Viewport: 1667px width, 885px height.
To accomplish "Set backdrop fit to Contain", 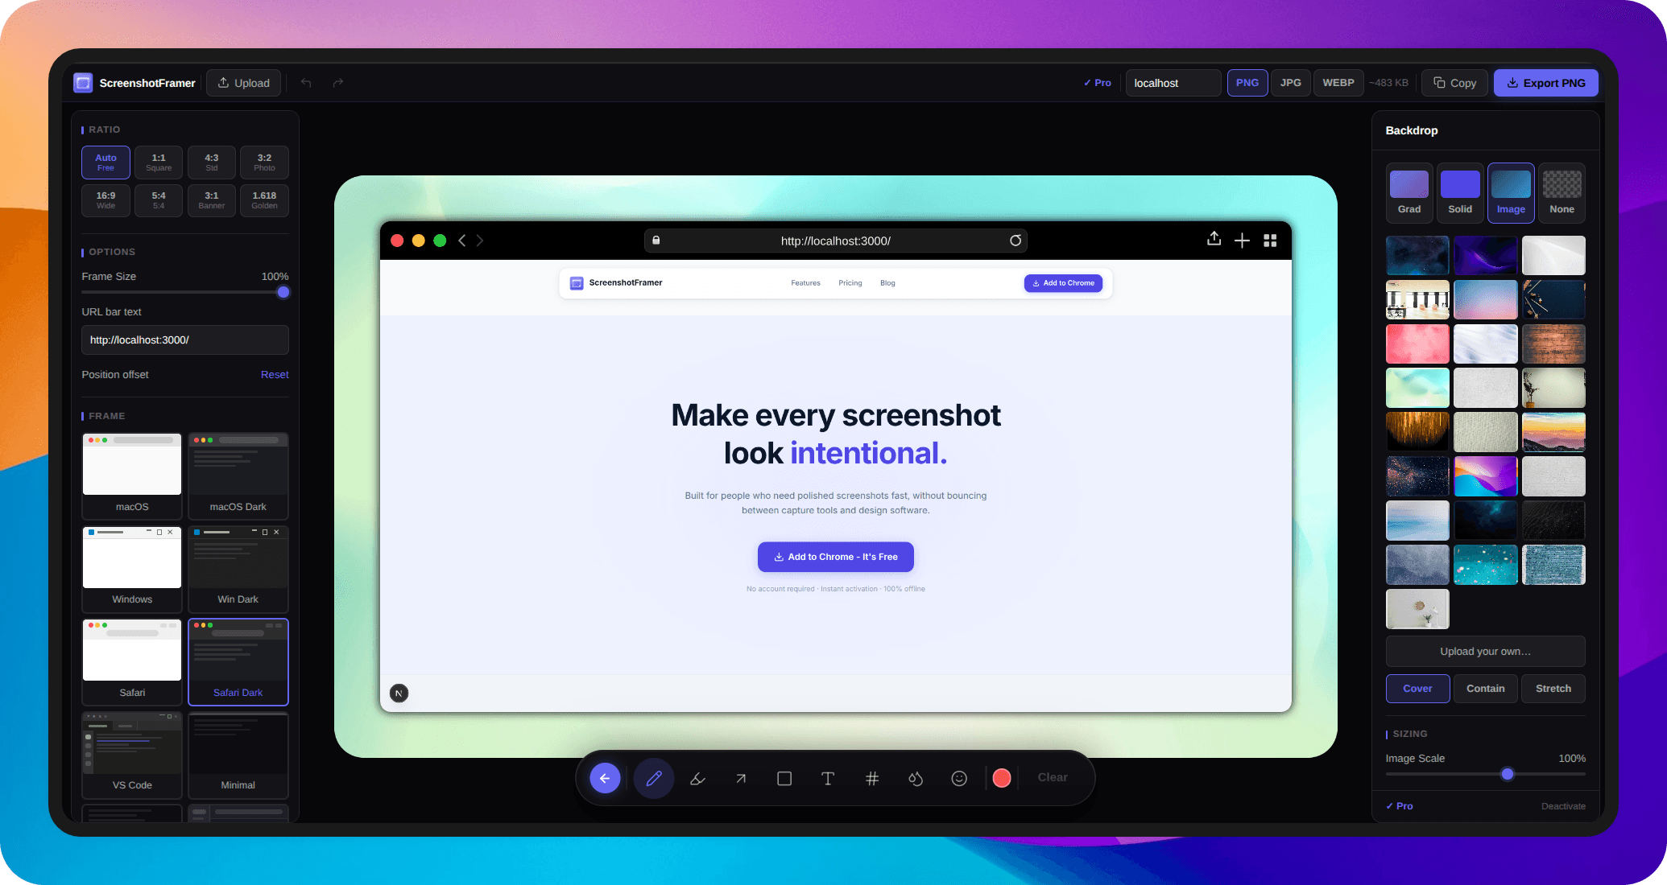I will tap(1486, 689).
